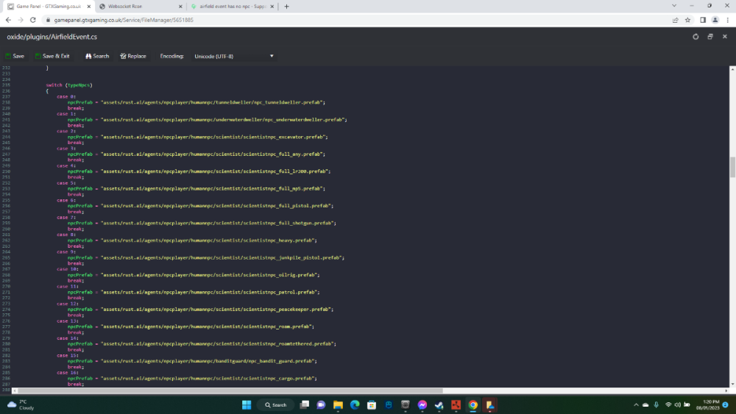Show hidden system tray icons chevron
This screenshot has height=414, width=736.
pyautogui.click(x=636, y=404)
